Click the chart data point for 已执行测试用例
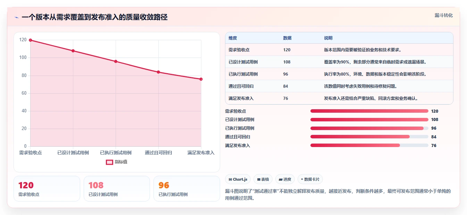467x215 pixels. tap(116, 61)
